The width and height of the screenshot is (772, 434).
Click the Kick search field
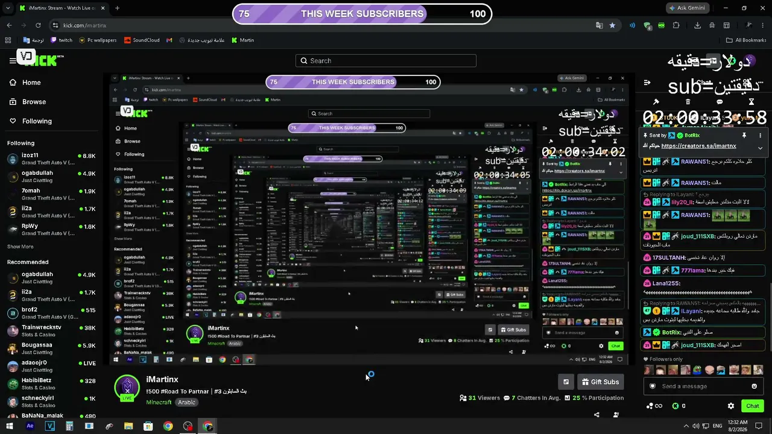click(386, 61)
